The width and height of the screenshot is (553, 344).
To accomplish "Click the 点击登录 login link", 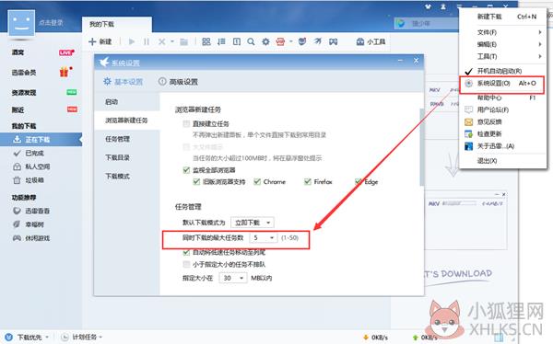I will 51,23.
